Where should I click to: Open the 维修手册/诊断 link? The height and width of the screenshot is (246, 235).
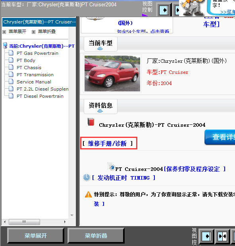pos(107,143)
